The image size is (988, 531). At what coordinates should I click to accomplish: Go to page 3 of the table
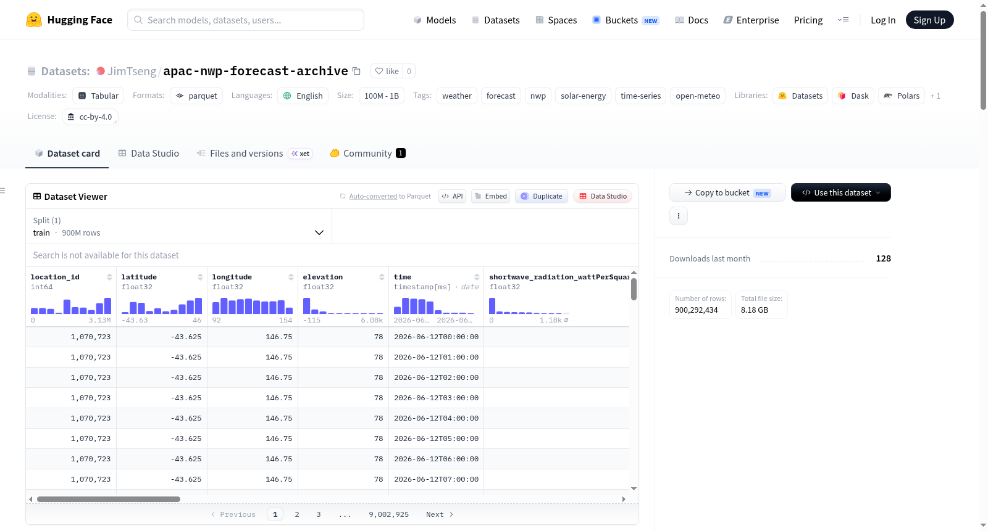319,514
